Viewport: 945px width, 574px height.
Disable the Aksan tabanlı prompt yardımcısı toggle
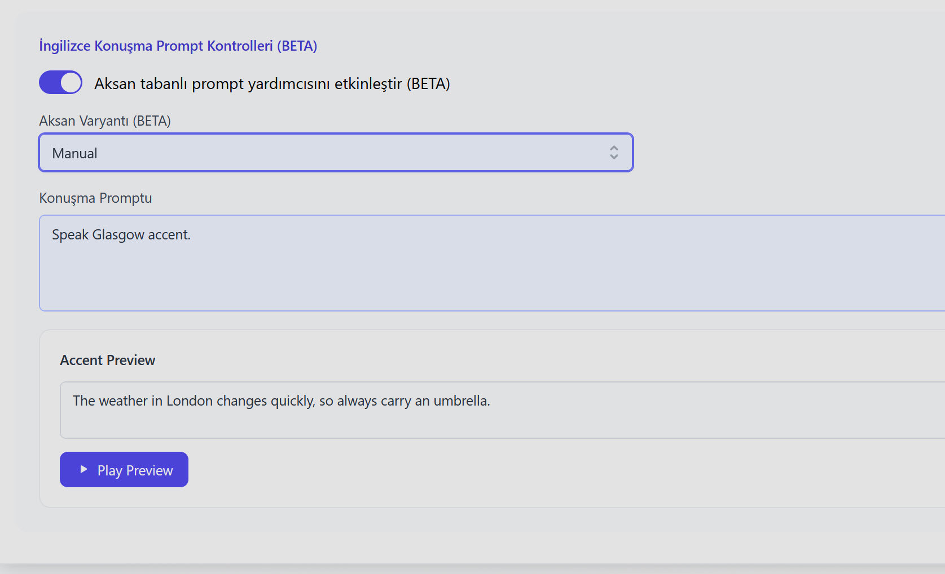pyautogui.click(x=60, y=82)
